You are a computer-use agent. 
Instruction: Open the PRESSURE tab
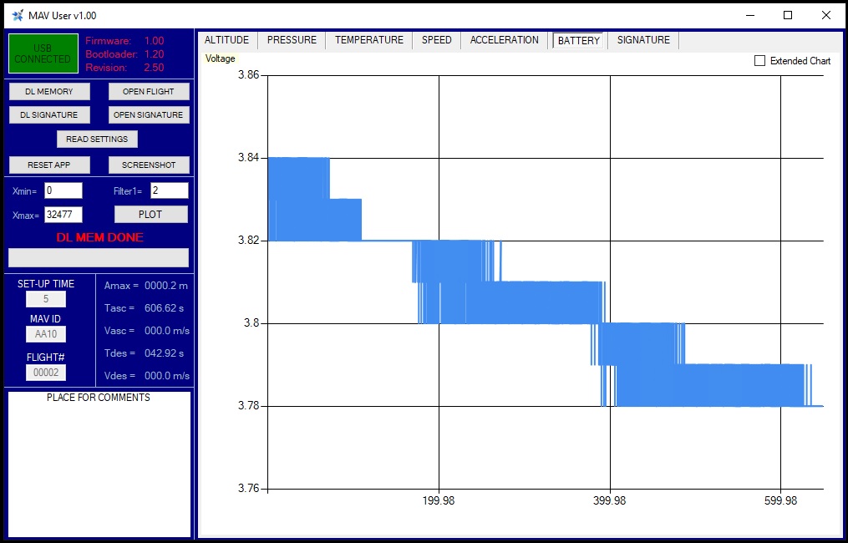(292, 40)
